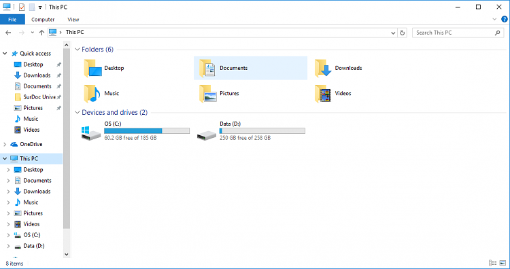Select This PC in navigation pane
The width and height of the screenshot is (510, 269).
(29, 158)
